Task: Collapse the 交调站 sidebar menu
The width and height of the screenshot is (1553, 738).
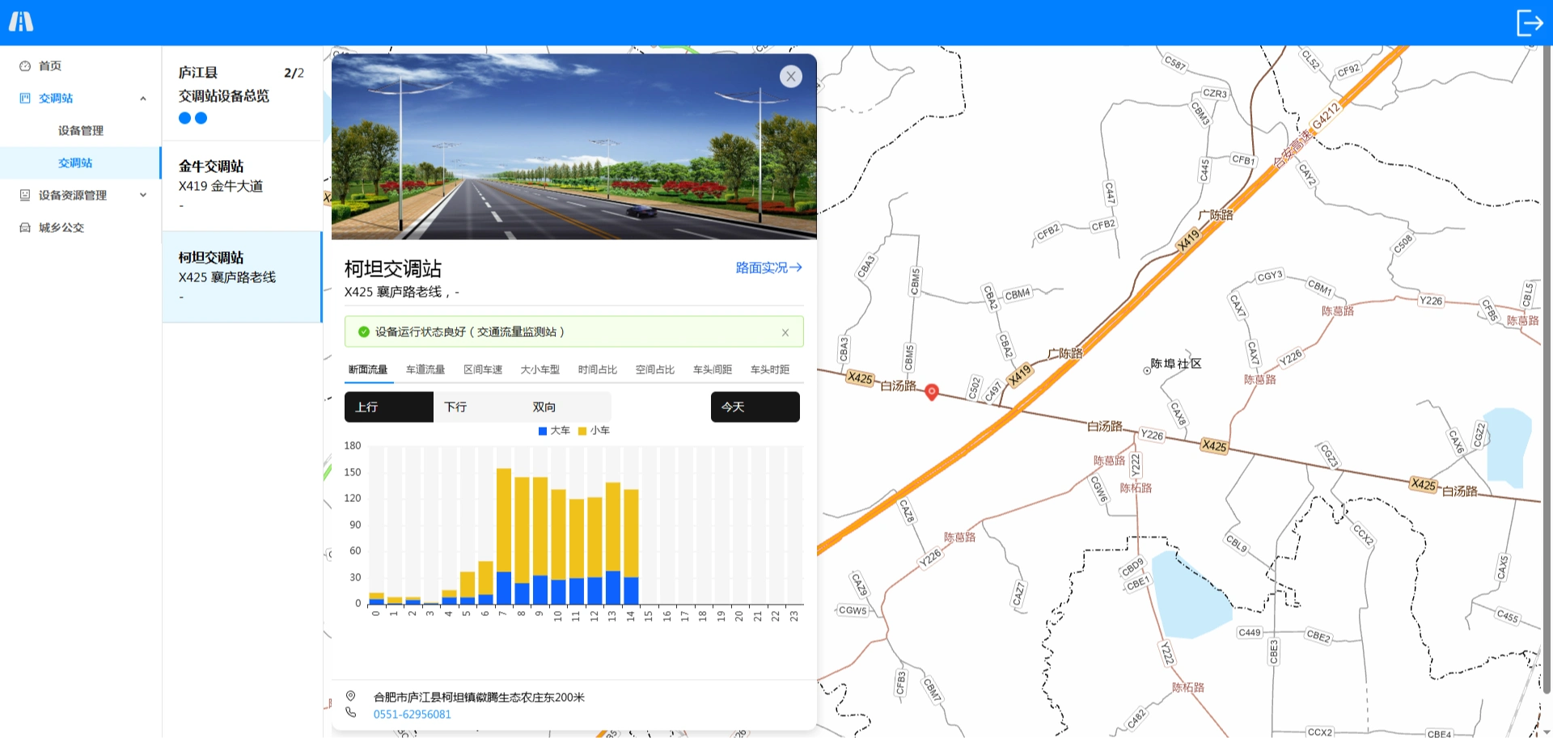Action: pyautogui.click(x=143, y=99)
